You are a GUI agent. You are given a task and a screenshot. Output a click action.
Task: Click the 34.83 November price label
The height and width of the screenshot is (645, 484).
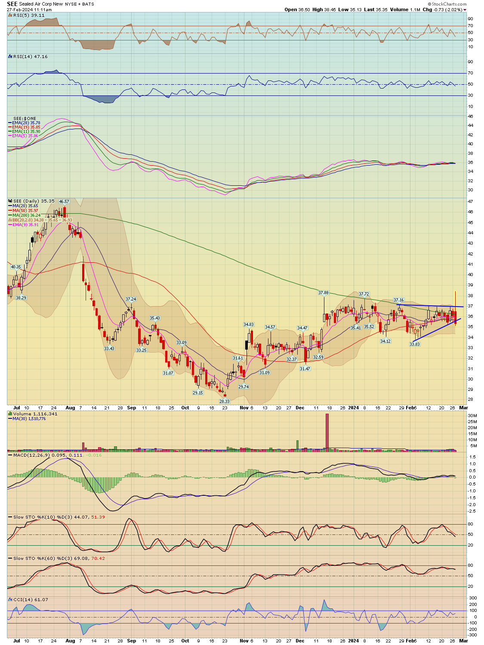tap(249, 325)
